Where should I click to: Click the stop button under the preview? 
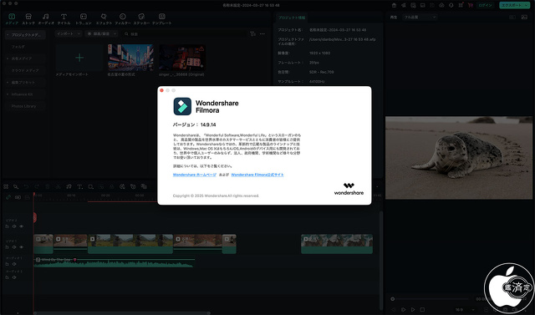click(x=422, y=309)
